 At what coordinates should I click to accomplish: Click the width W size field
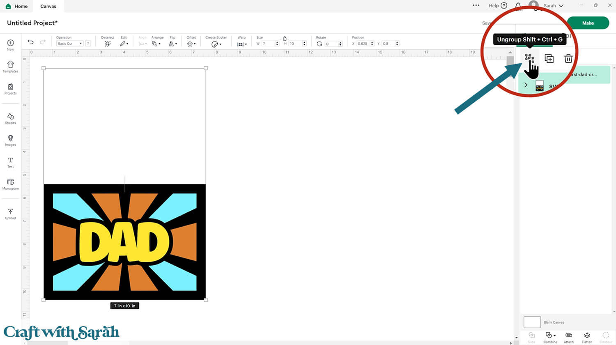[x=268, y=44]
